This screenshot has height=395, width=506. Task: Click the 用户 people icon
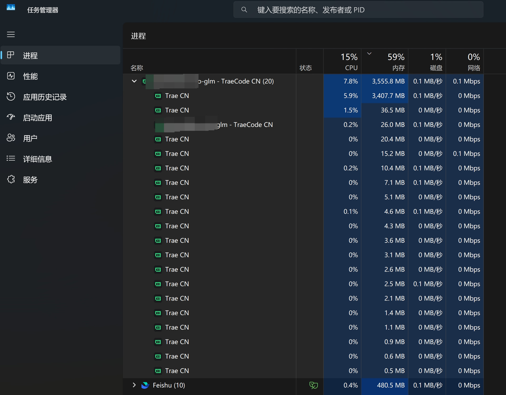tap(11, 138)
